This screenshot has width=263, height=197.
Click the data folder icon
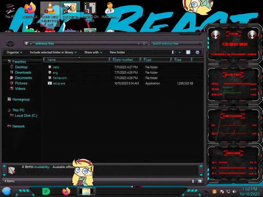[x=50, y=67]
